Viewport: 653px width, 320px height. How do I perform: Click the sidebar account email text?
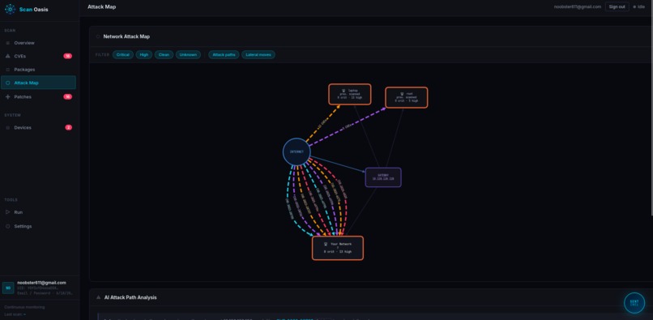(41, 283)
